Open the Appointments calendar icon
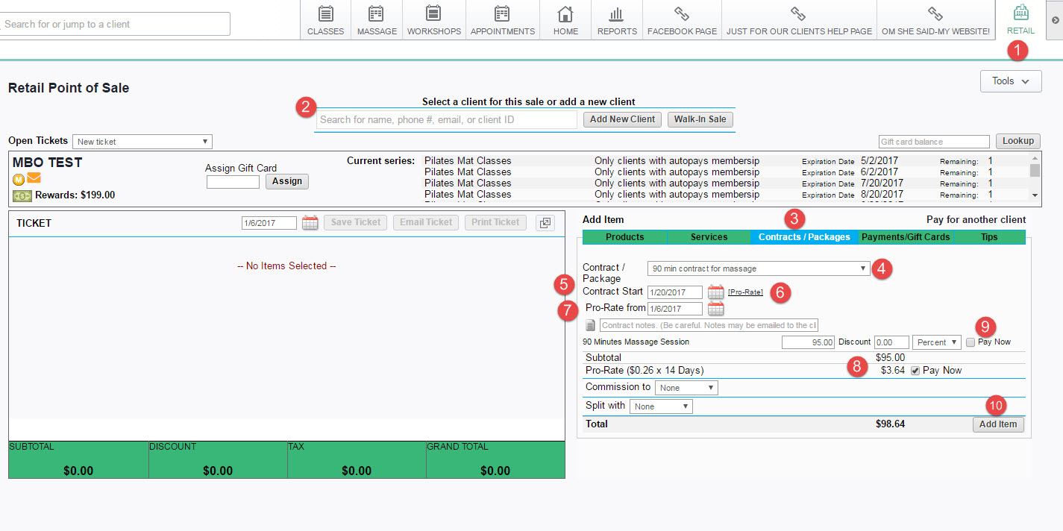1063x531 pixels. [502, 14]
